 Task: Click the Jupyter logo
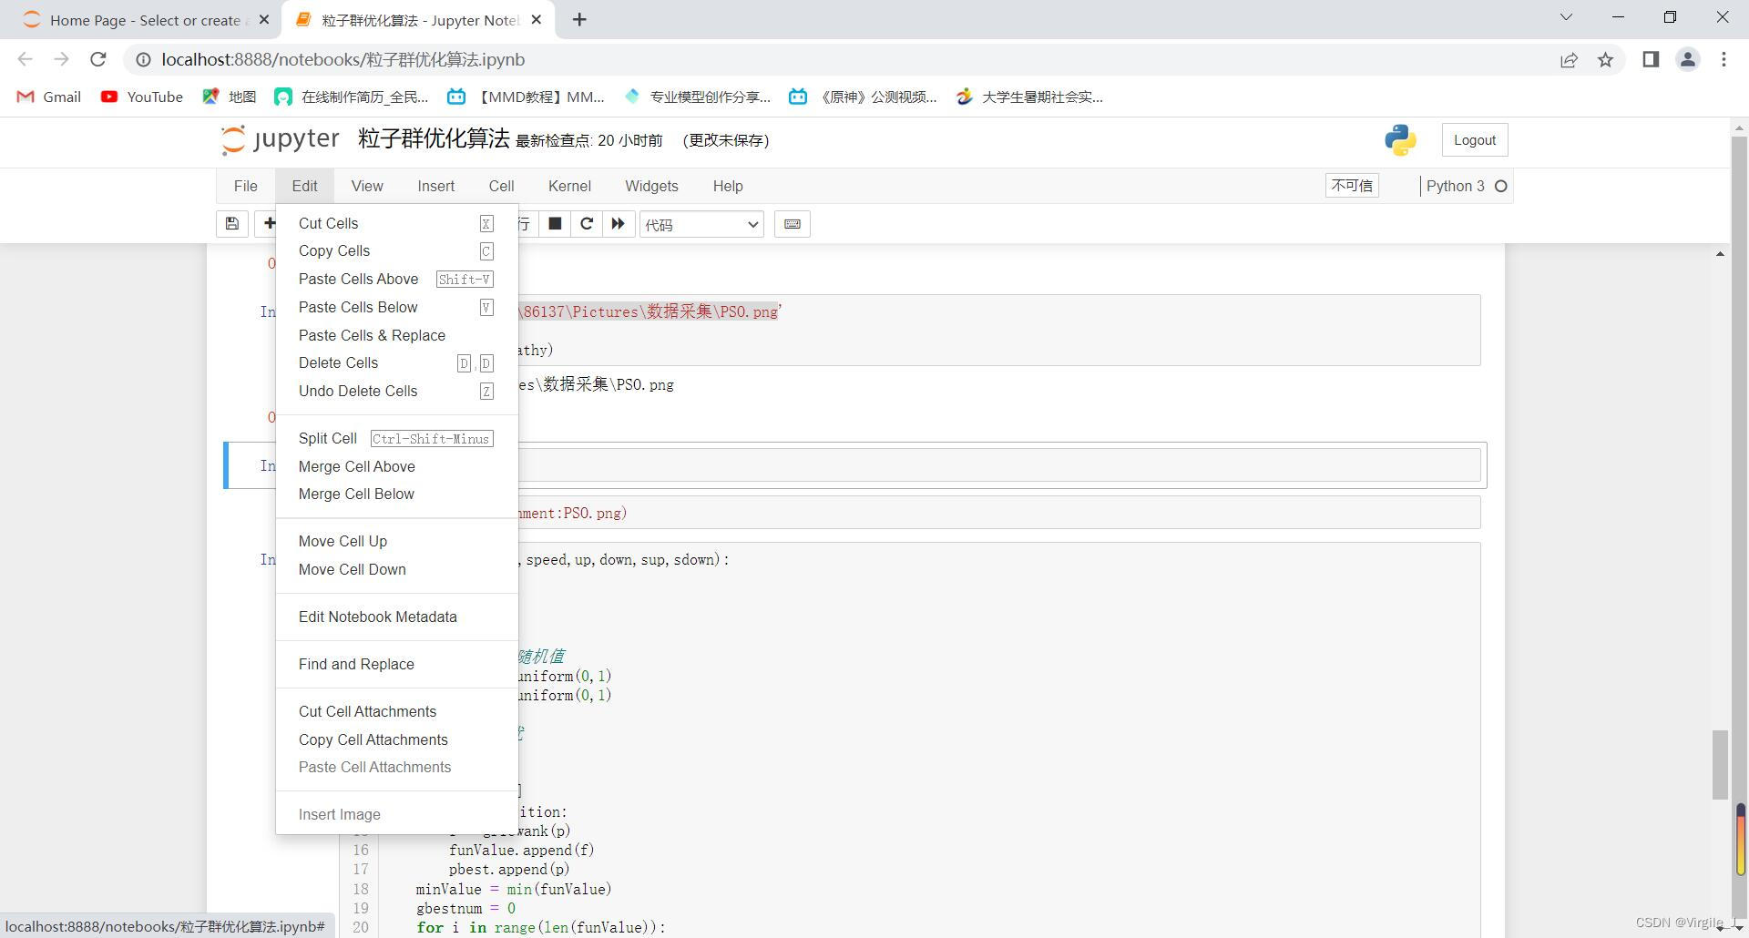click(281, 139)
